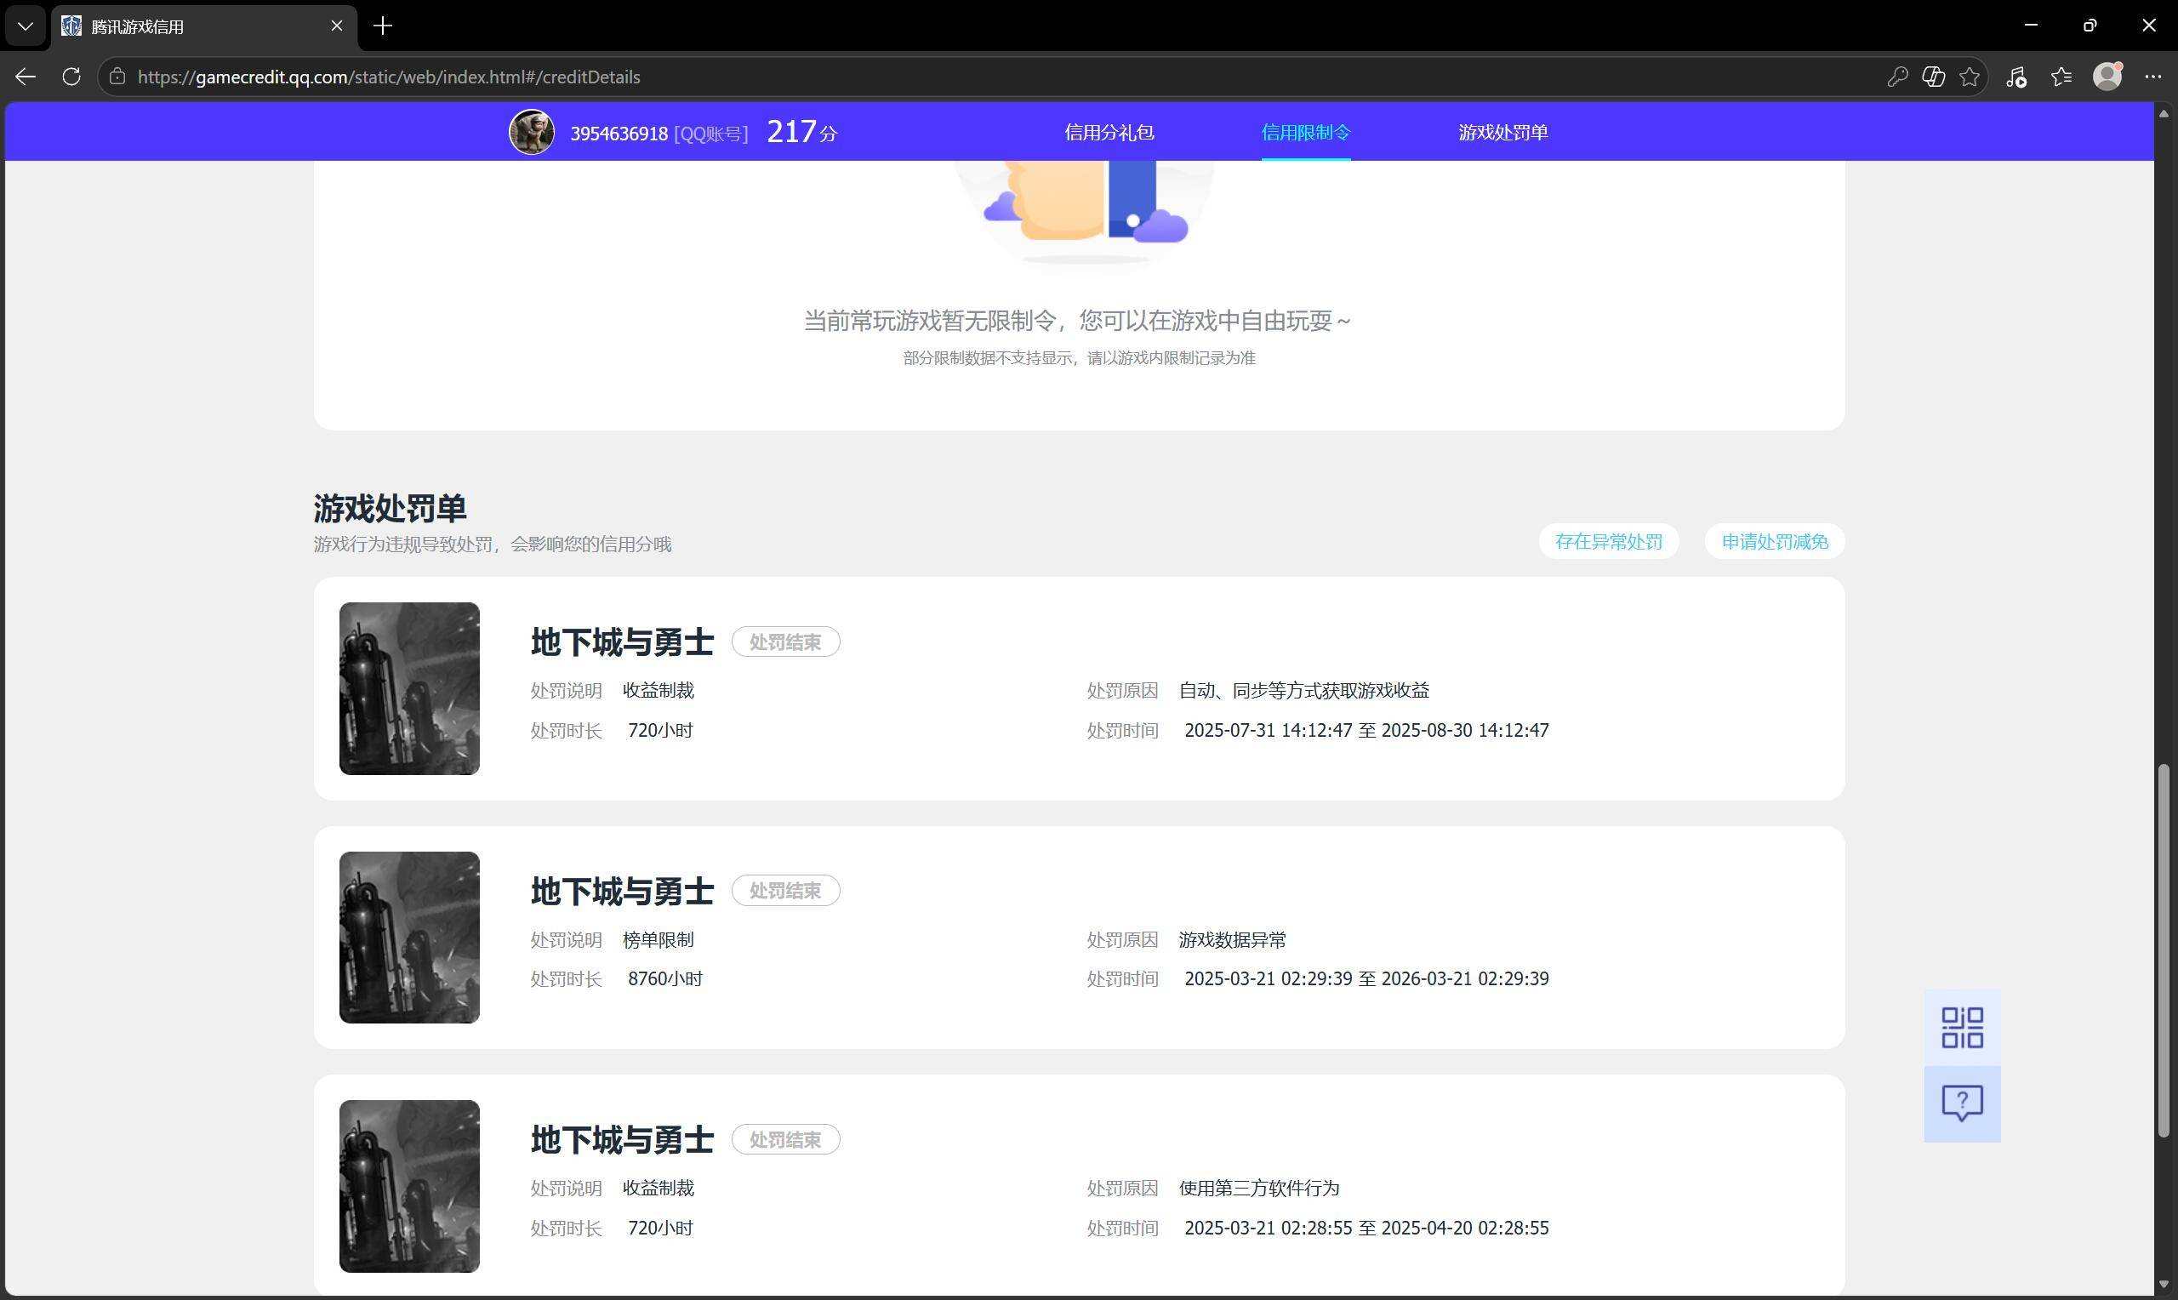Open media control music note icon

pyautogui.click(x=2016, y=77)
